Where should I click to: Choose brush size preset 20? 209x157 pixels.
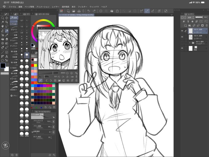click(x=27, y=61)
